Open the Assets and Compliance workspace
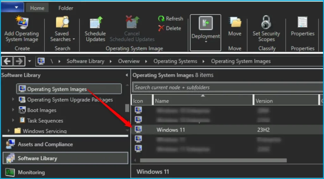Screen dimensions: 324x179 click(65, 144)
